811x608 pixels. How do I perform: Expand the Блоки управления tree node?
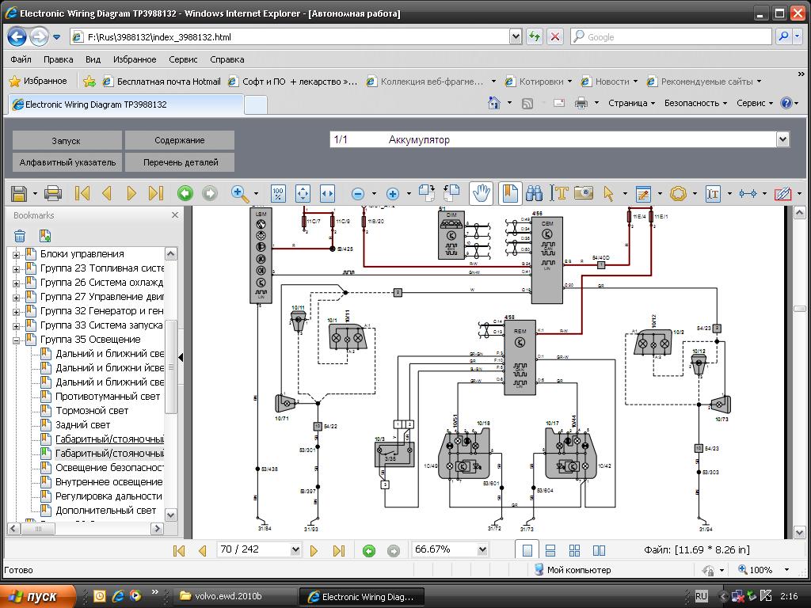tap(16, 254)
